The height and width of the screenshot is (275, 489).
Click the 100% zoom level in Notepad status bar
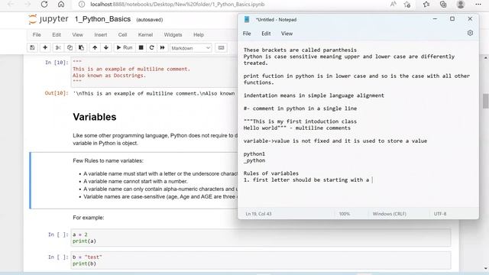point(345,214)
